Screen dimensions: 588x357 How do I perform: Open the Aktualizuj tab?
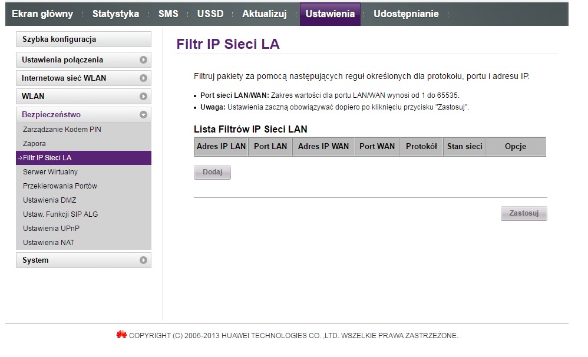[264, 14]
